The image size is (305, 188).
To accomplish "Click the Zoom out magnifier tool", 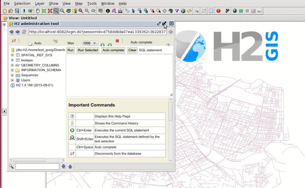I will point(62,11).
